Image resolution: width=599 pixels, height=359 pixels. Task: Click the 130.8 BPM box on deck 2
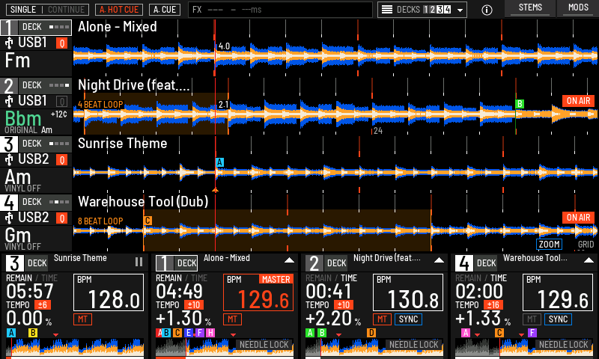407,292
